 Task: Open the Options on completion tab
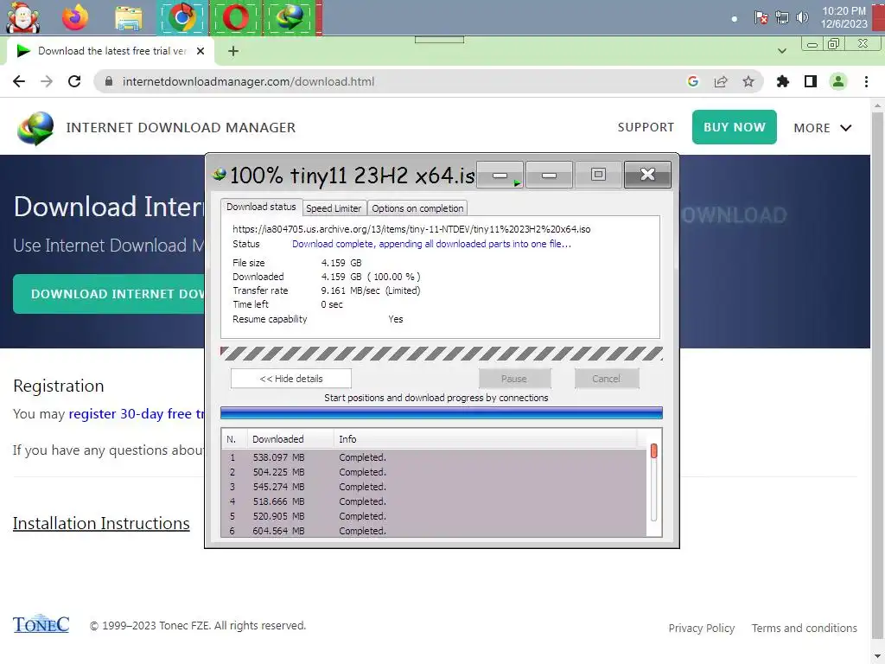tap(417, 208)
